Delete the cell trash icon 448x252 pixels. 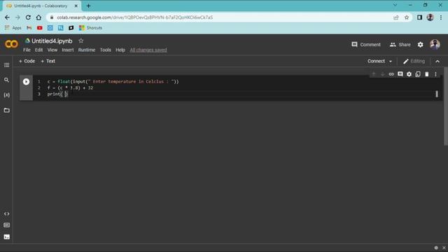coord(426,74)
